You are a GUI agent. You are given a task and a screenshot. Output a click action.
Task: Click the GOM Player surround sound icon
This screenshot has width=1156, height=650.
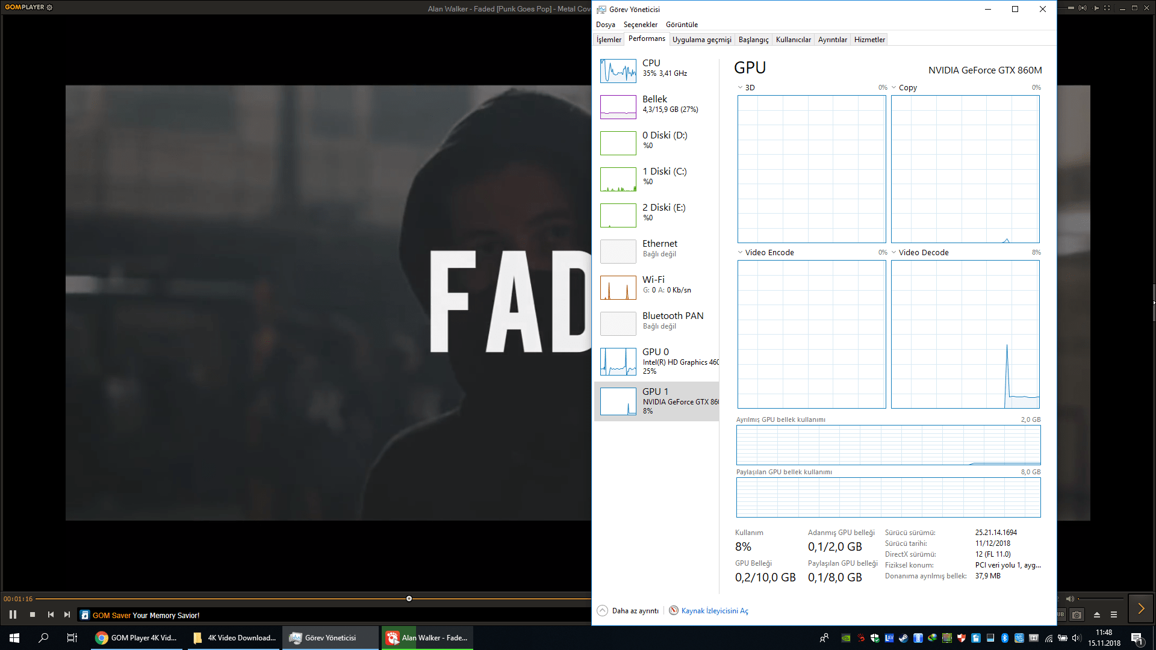click(1083, 8)
